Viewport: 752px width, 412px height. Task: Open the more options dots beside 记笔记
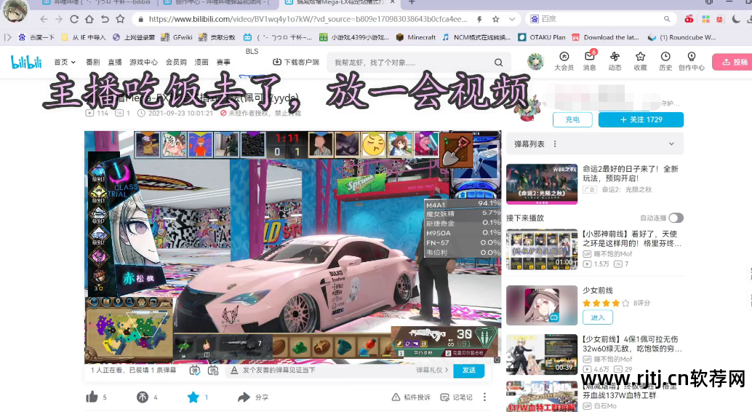coord(484,397)
